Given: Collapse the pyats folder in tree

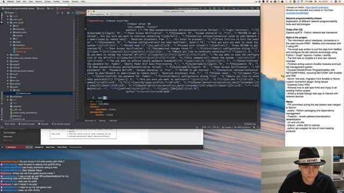Looking at the screenshot, I should click(8, 87).
